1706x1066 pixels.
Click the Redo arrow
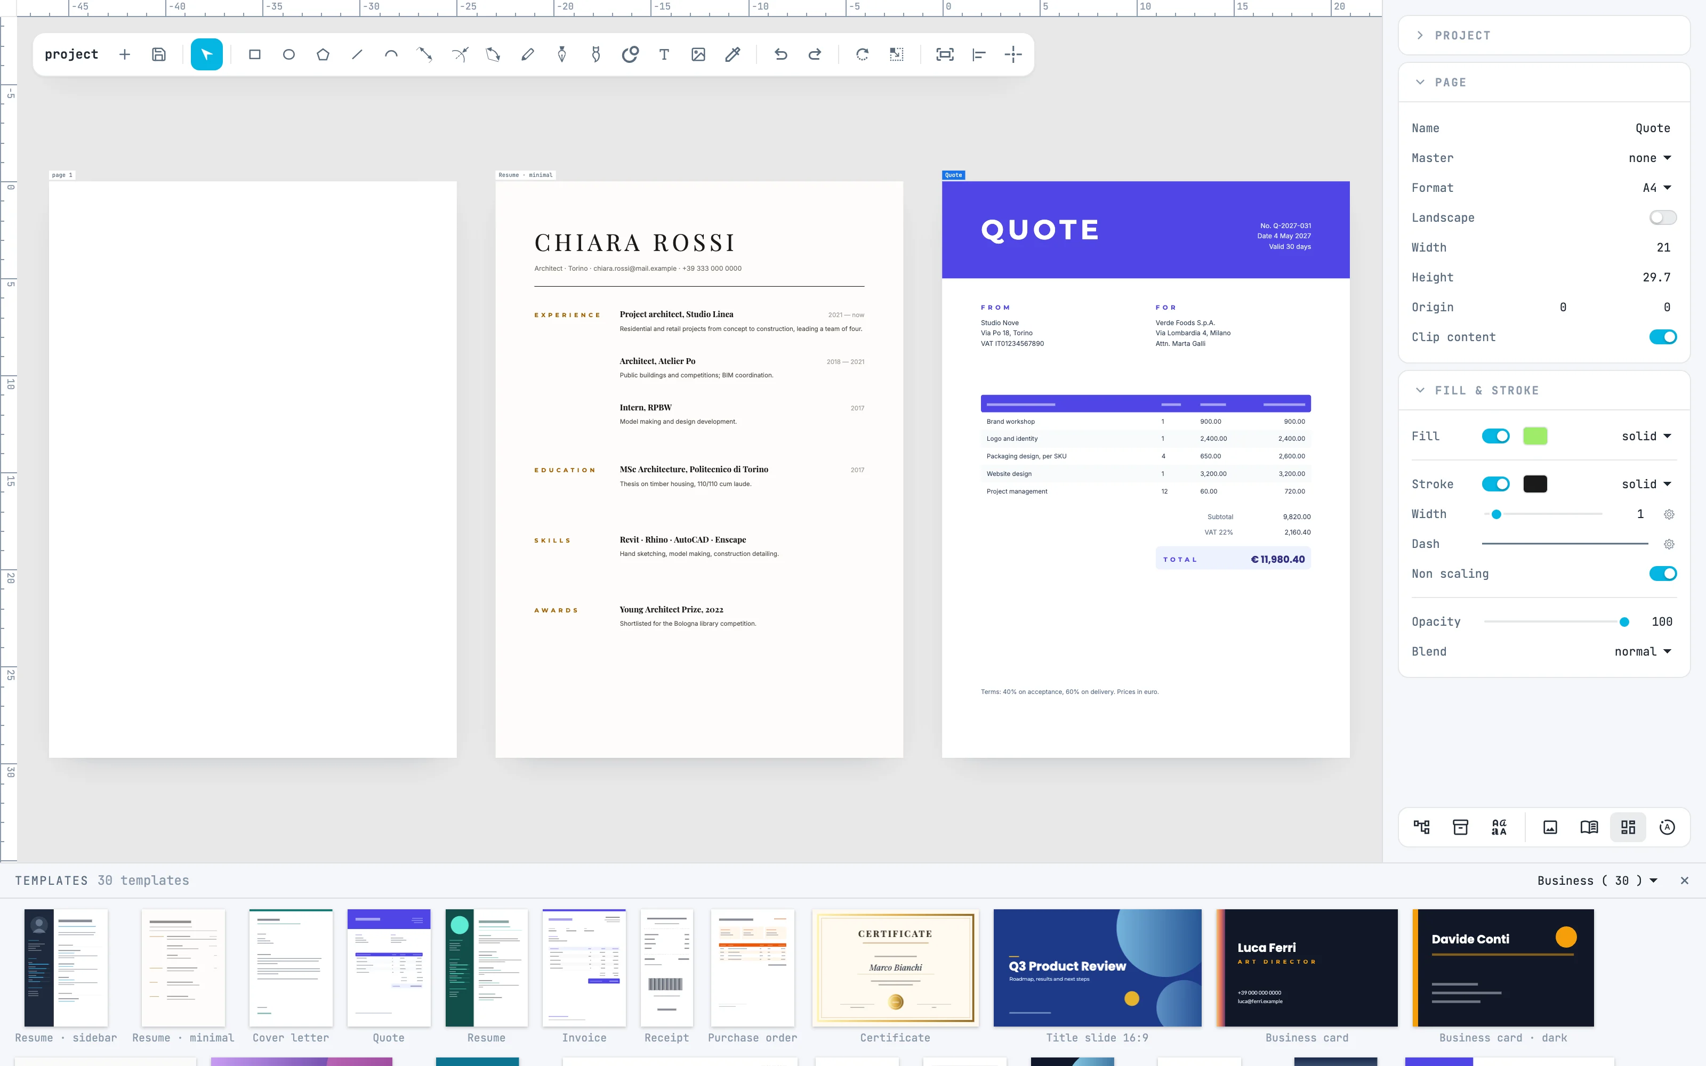tap(814, 54)
